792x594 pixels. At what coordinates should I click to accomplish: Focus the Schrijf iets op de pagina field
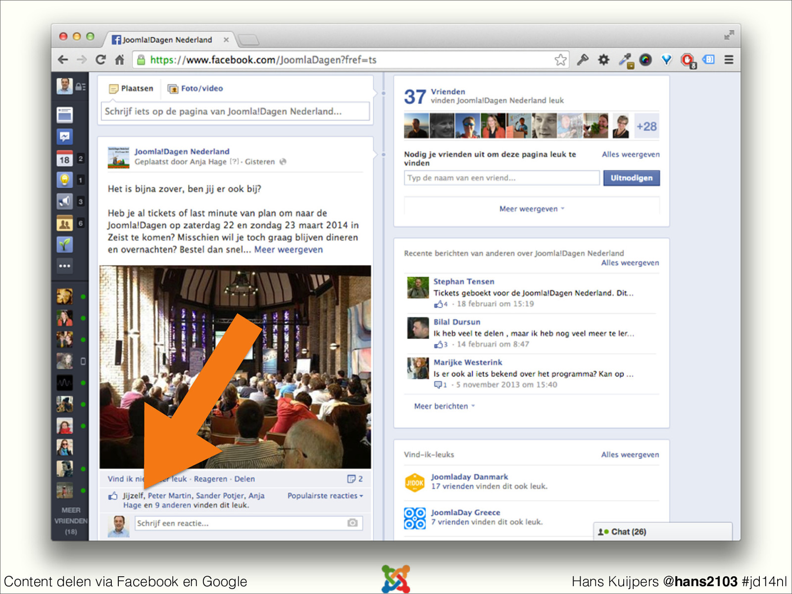236,111
